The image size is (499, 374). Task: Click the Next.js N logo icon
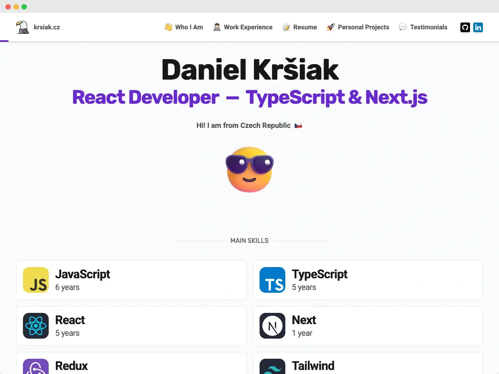(272, 326)
